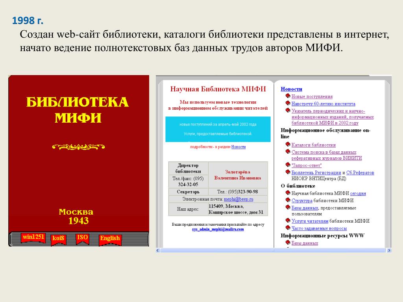403x302 pixels.
Task: Click the Золотарёва Валентина Ивановна name cell
Action: 238,175
